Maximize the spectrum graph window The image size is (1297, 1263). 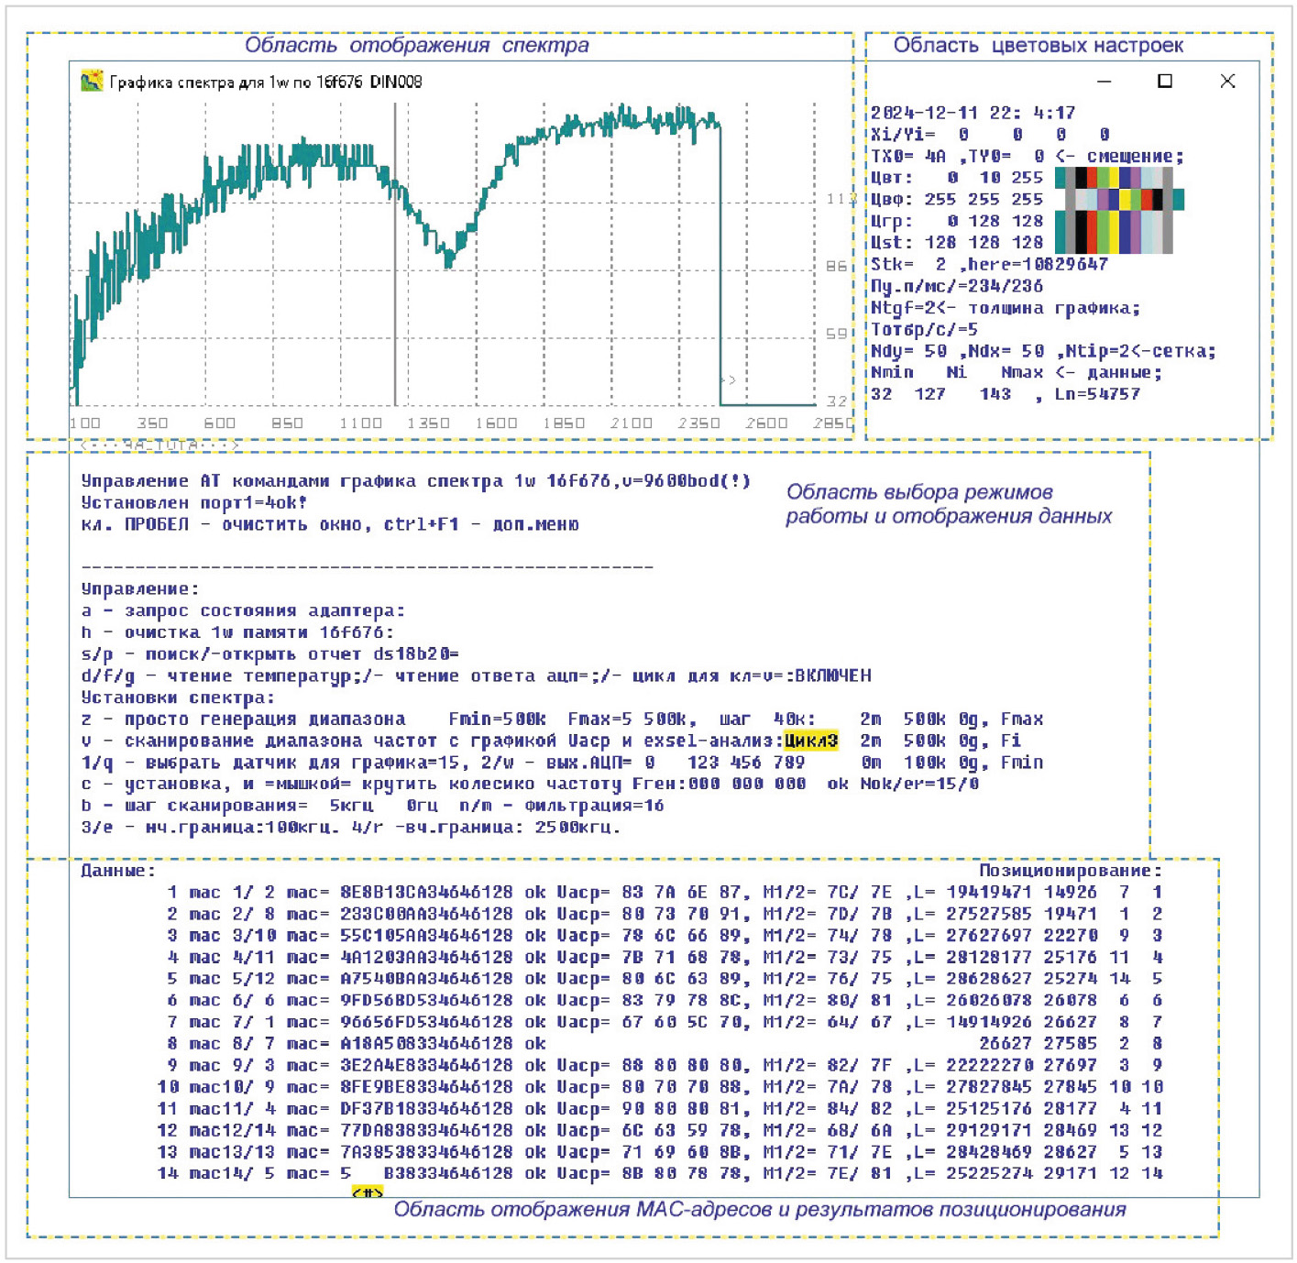(x=1165, y=82)
